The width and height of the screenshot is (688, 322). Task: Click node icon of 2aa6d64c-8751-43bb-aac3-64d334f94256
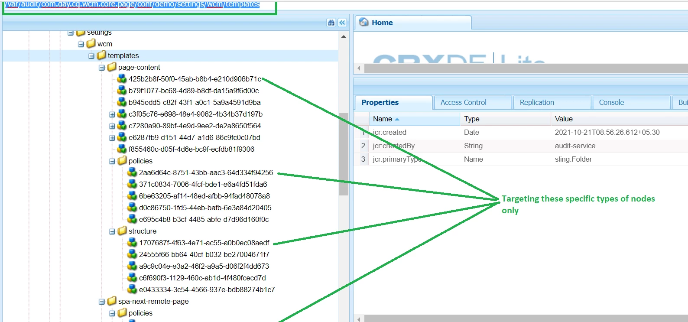click(x=133, y=172)
